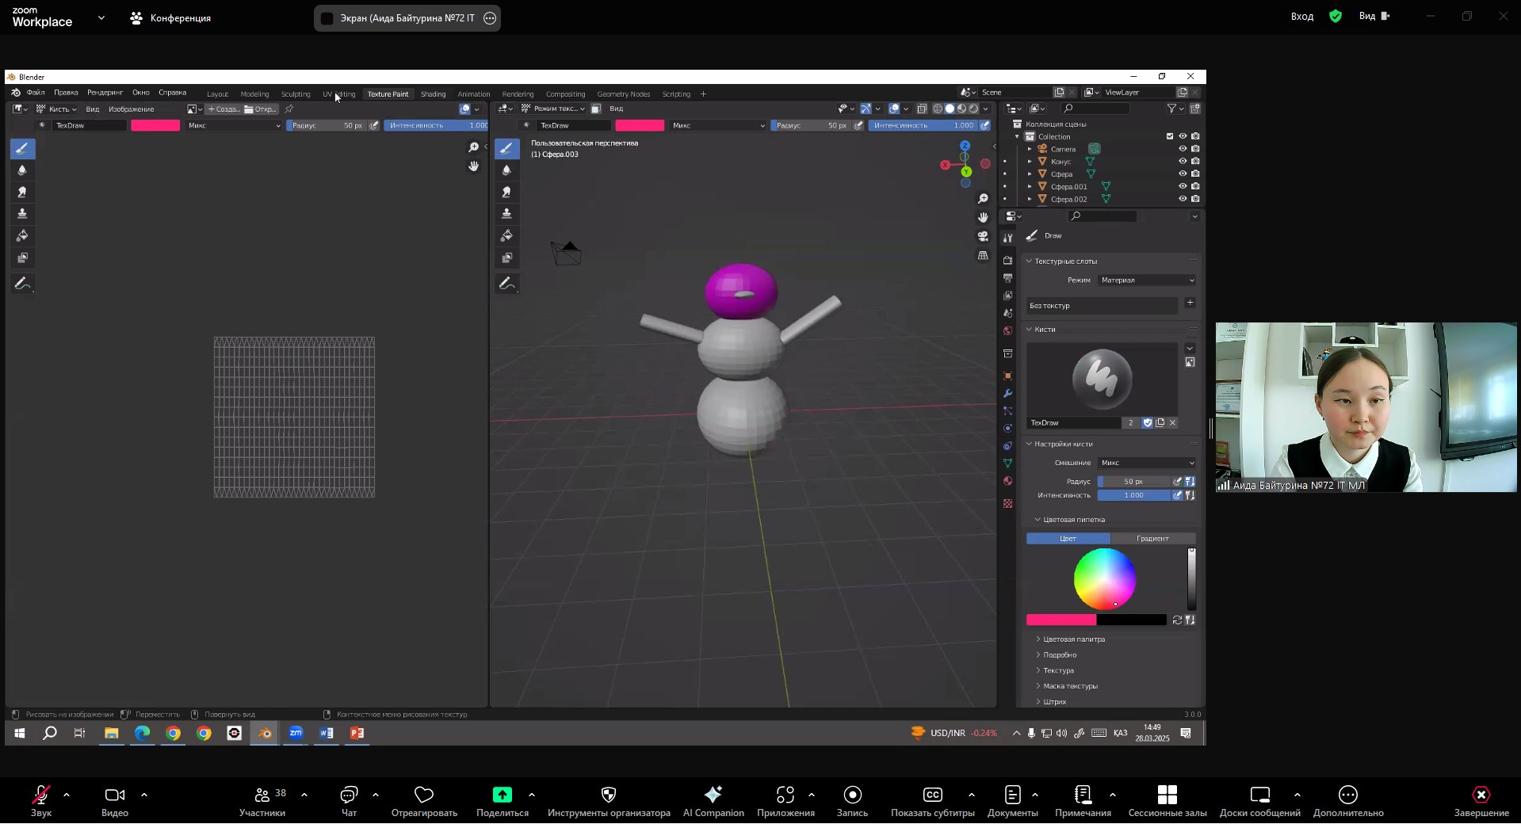
Task: Open the Режим Материал dropdown
Action: pos(1147,280)
